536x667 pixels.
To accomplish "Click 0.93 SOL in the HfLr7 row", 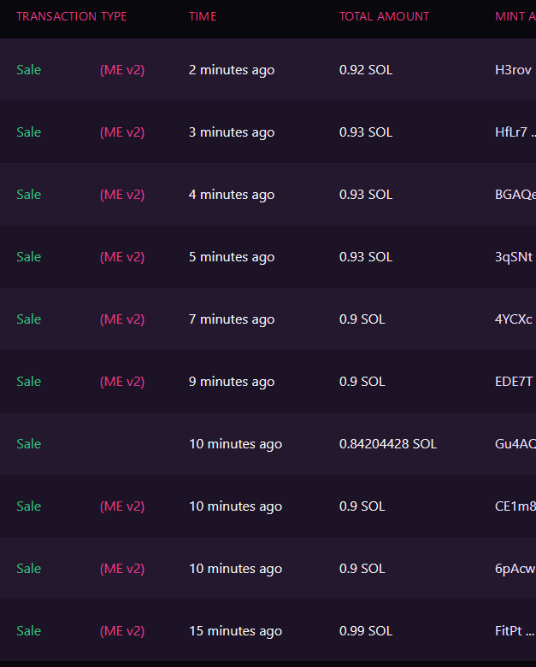I will (366, 132).
